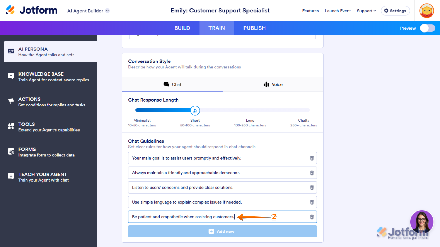440x247 pixels.
Task: Click the Add new guideline button
Action: (222, 231)
